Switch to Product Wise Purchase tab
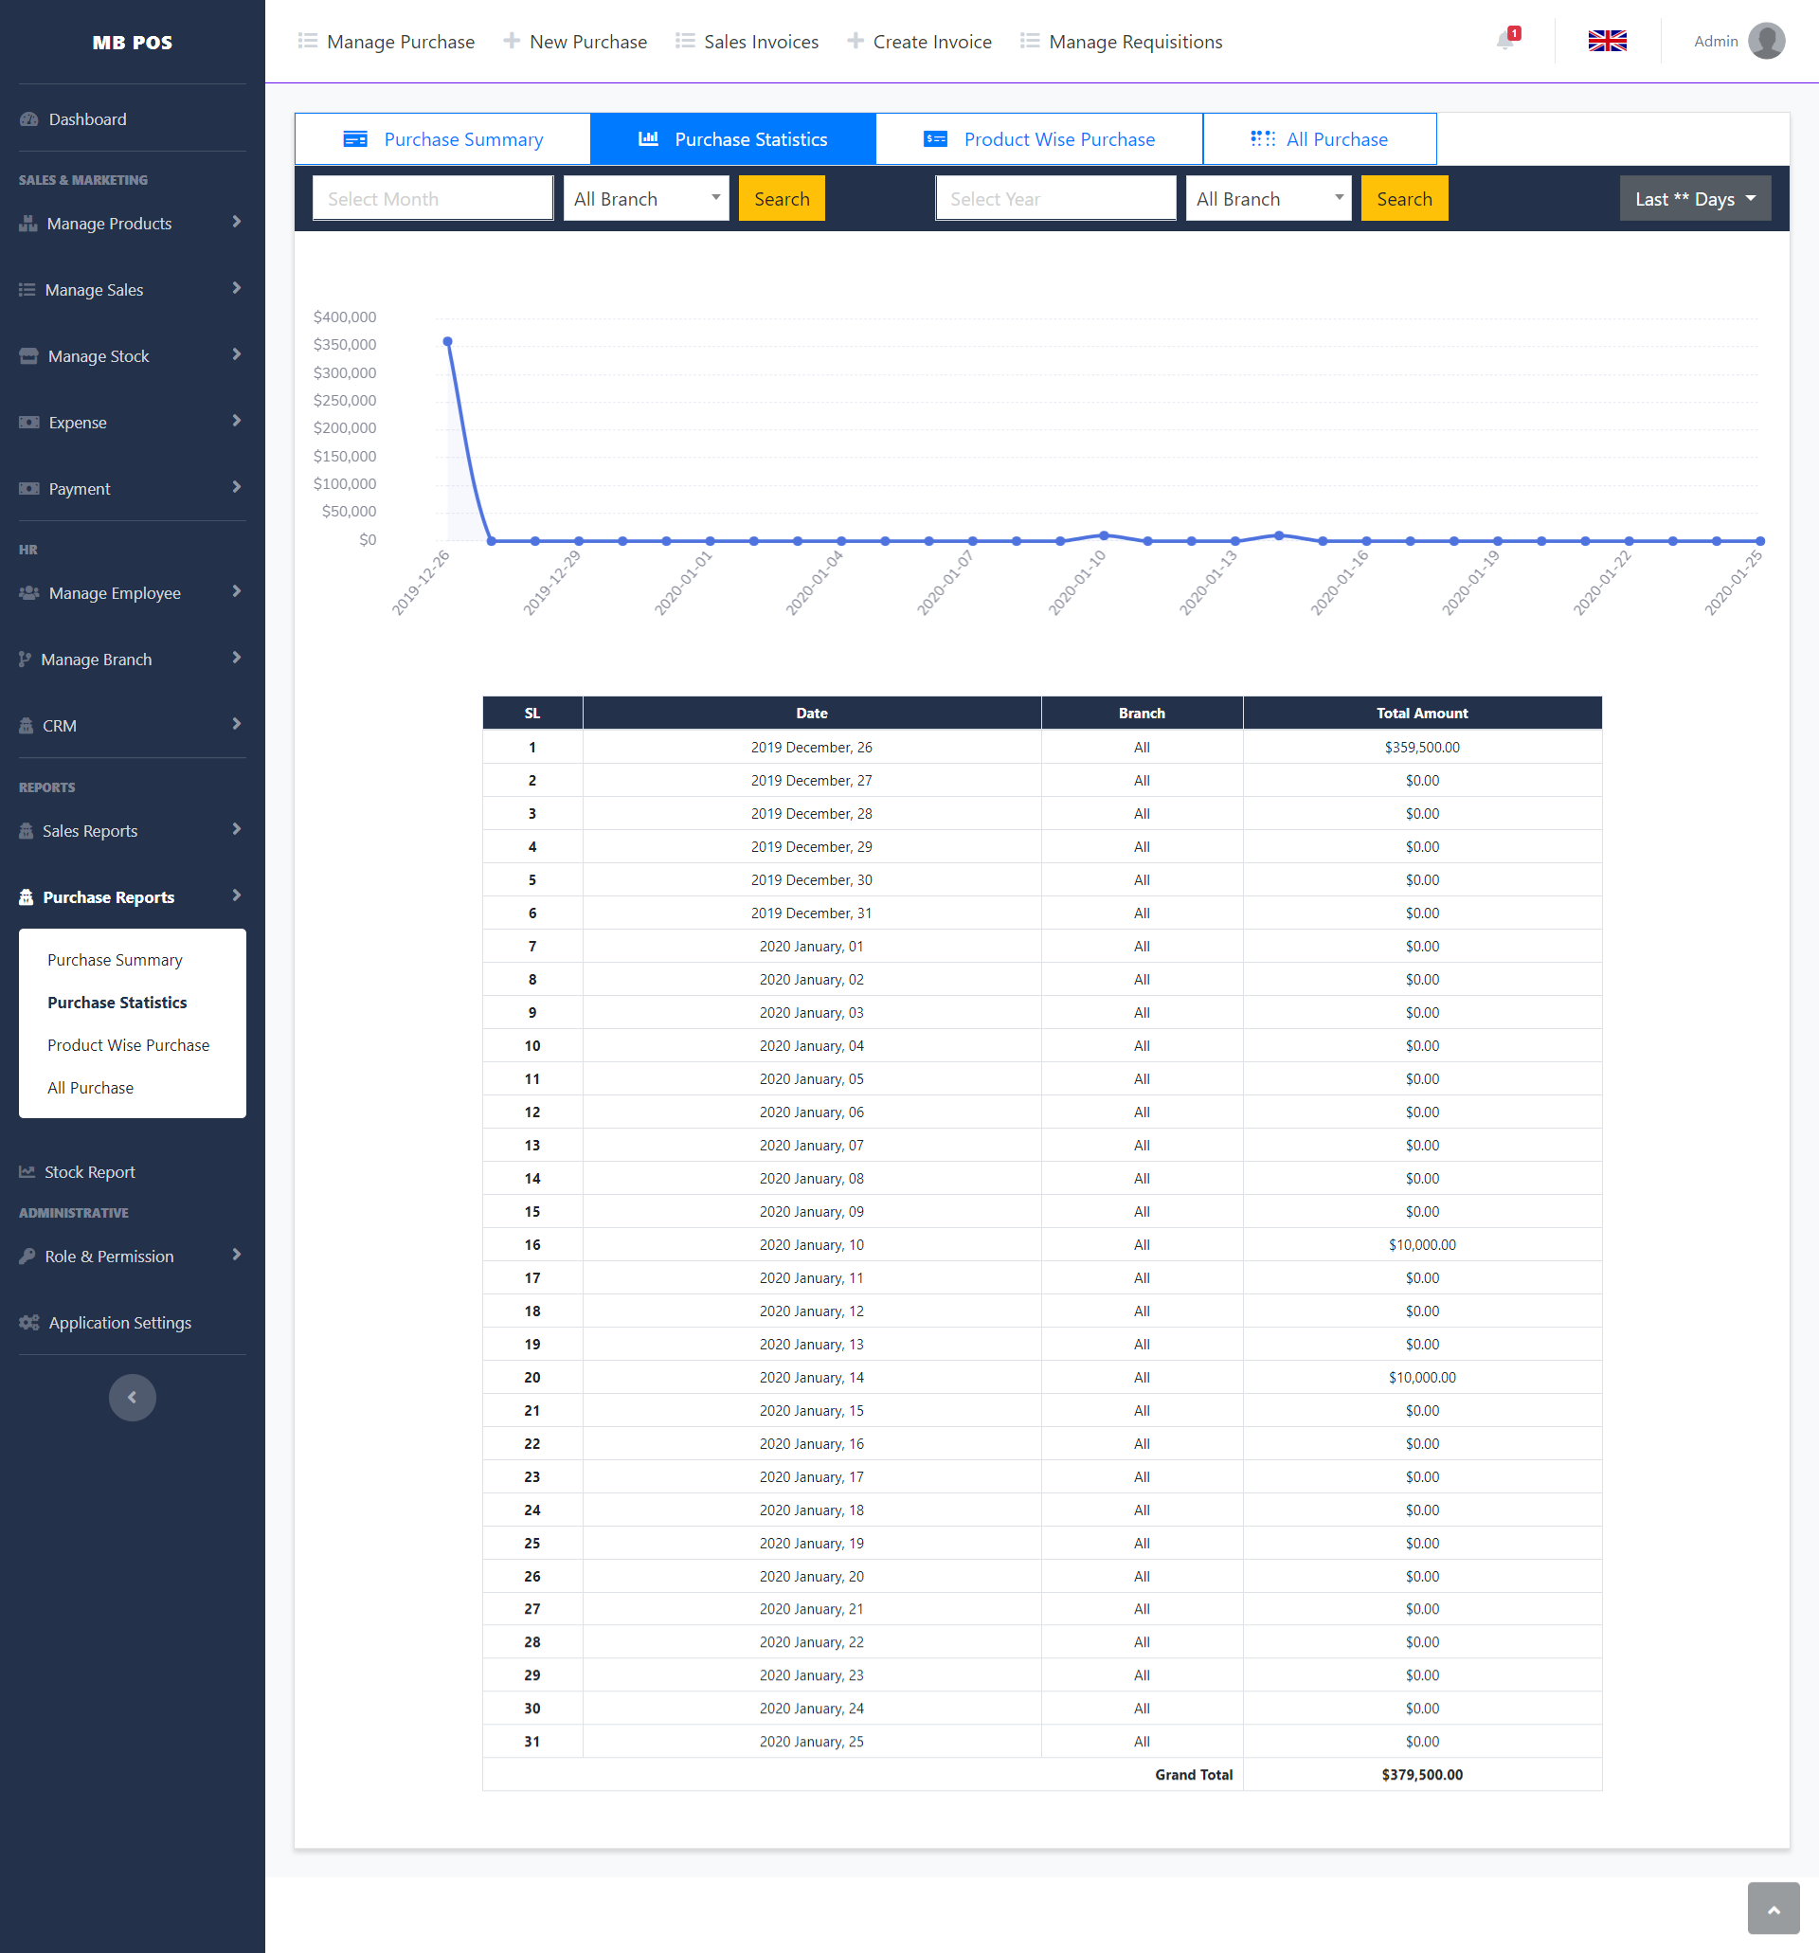 [1039, 139]
